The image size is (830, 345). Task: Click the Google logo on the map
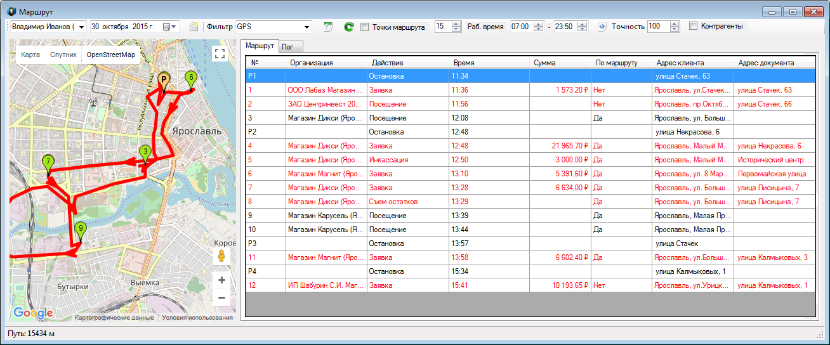pos(32,313)
